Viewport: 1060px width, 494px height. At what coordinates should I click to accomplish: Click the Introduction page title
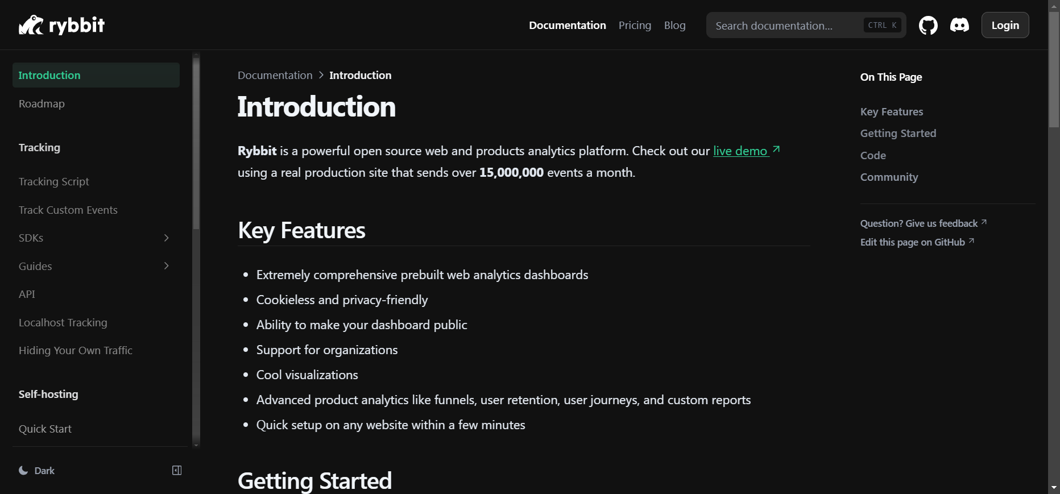tap(316, 107)
